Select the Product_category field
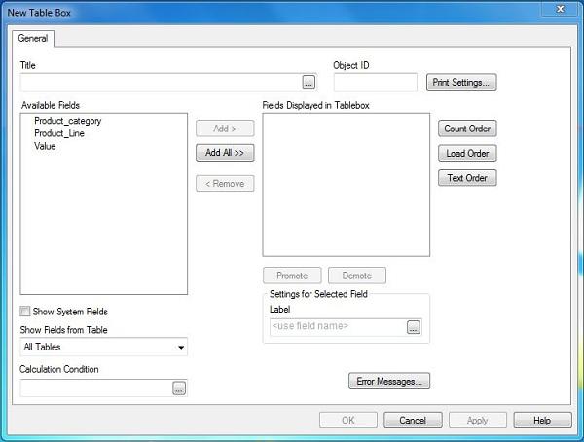The width and height of the screenshot is (584, 442). coord(68,121)
